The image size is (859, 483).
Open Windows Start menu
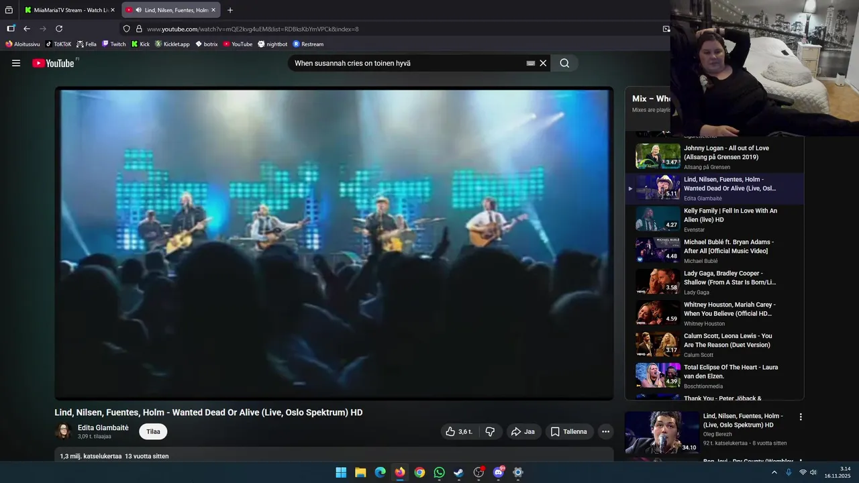(341, 472)
